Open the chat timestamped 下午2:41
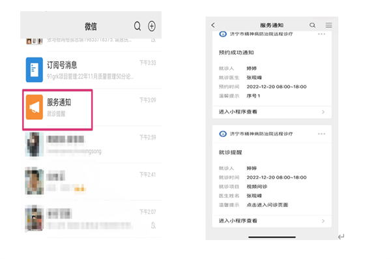The image size is (391, 259). (91, 182)
